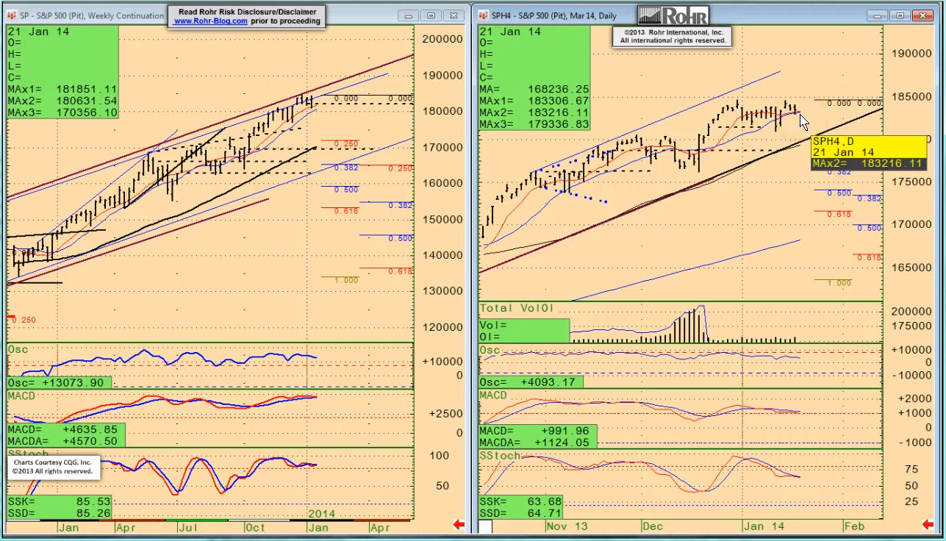Viewport: 946px width, 541px height.
Task: Click the 190000 level on daily price axis
Action: pyautogui.click(x=911, y=54)
